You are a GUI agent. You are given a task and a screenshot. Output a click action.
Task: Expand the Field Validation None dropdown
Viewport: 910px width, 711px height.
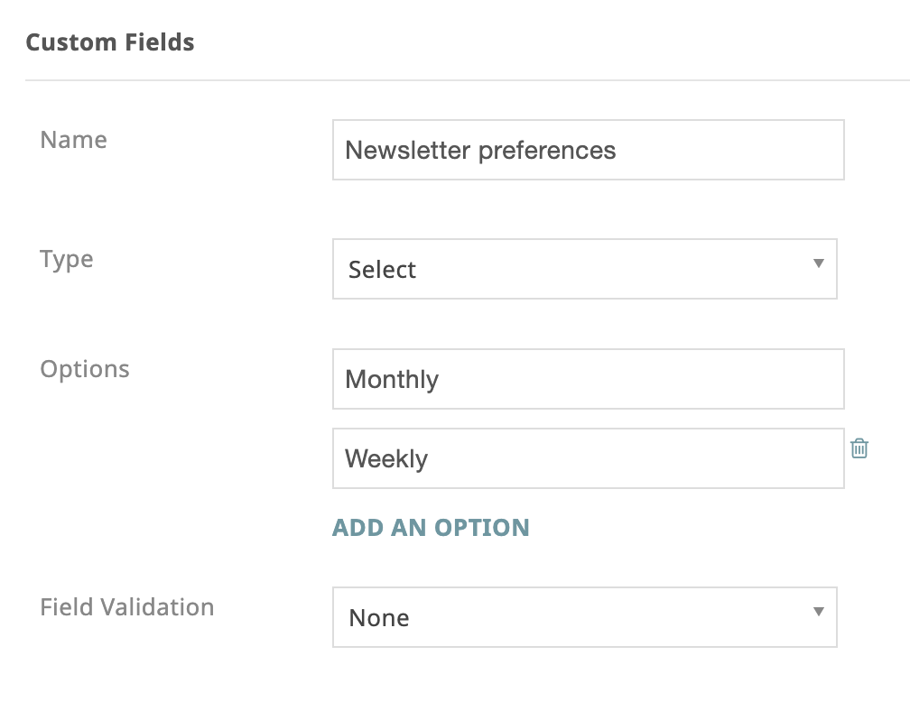coord(584,617)
